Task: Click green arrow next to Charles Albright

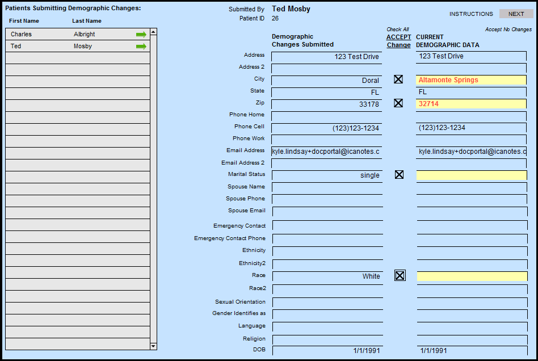Action: (x=141, y=35)
